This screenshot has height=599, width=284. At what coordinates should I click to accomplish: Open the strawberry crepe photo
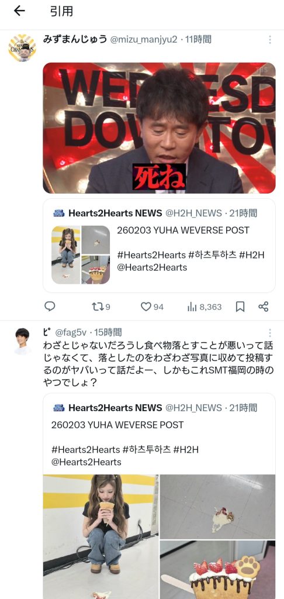pos(217,570)
